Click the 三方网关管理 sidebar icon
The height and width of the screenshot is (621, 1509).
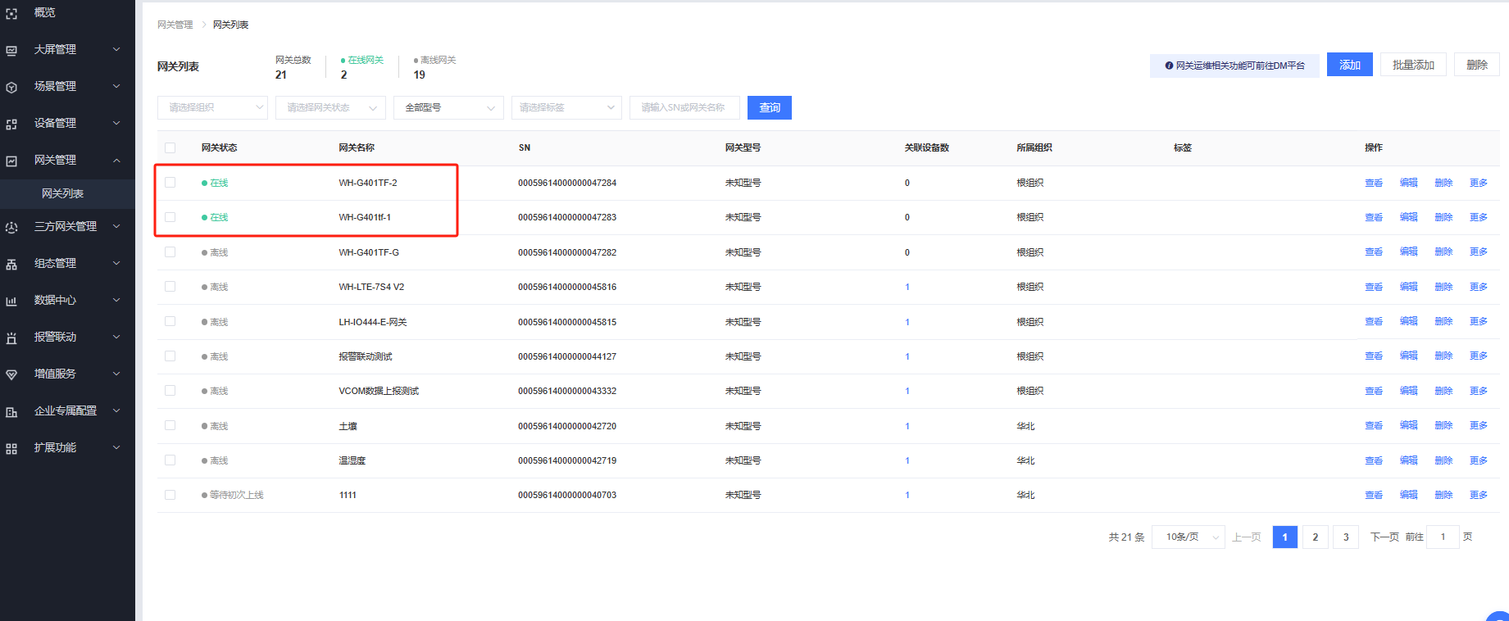coord(11,227)
